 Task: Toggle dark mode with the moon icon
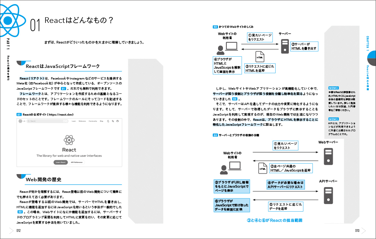[109, 121]
